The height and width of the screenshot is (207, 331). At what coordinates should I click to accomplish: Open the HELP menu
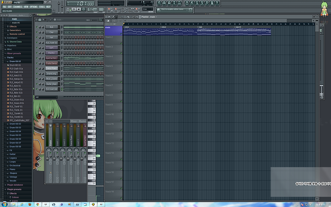pyautogui.click(x=48, y=7)
